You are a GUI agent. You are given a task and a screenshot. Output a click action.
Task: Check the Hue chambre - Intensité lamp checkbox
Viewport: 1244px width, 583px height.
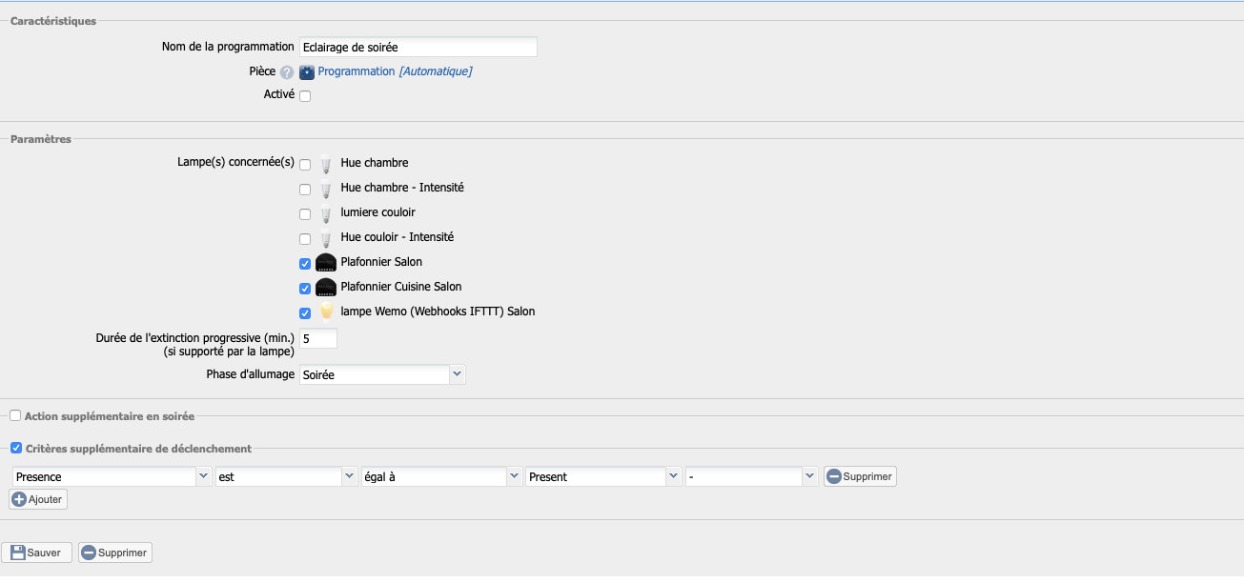[305, 190]
